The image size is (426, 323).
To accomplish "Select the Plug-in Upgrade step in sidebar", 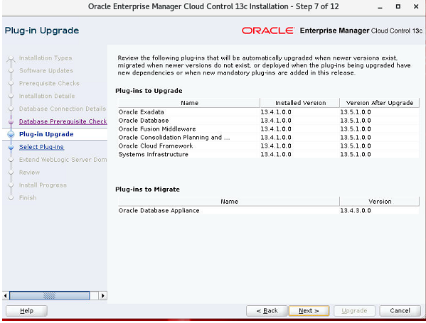I will point(46,134).
